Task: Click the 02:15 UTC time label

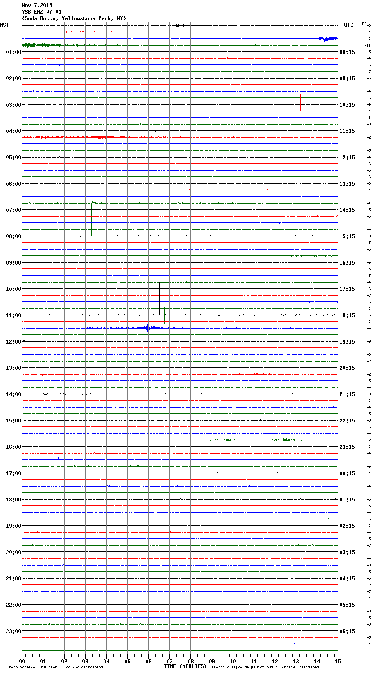Action: click(347, 526)
